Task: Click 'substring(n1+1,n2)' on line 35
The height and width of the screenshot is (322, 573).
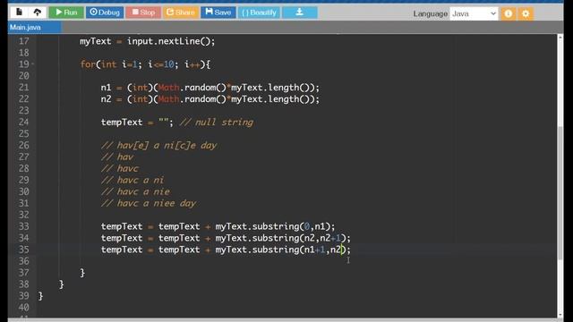Action: pos(299,250)
